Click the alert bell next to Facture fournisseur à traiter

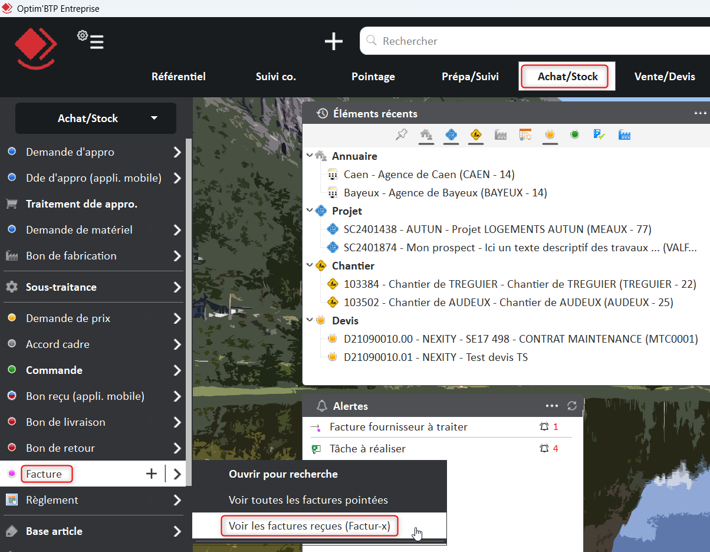click(544, 426)
